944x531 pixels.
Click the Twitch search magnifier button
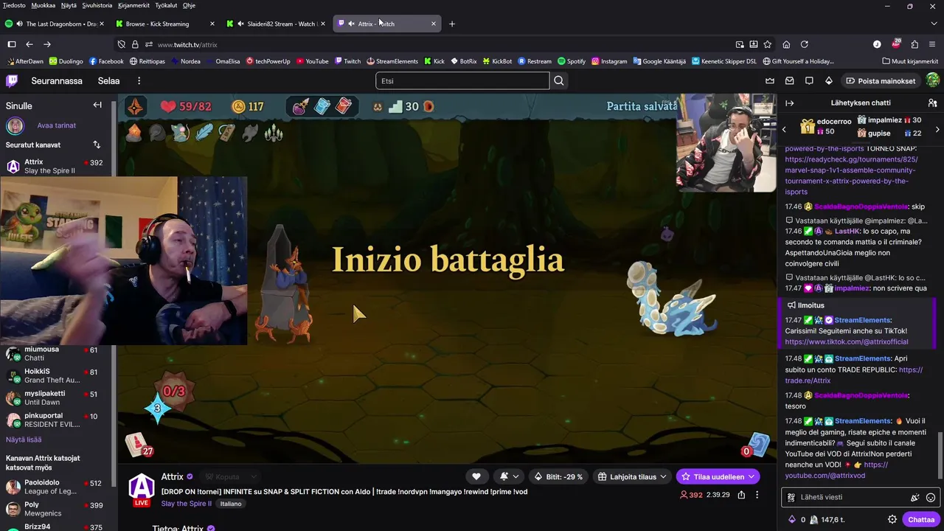(559, 80)
